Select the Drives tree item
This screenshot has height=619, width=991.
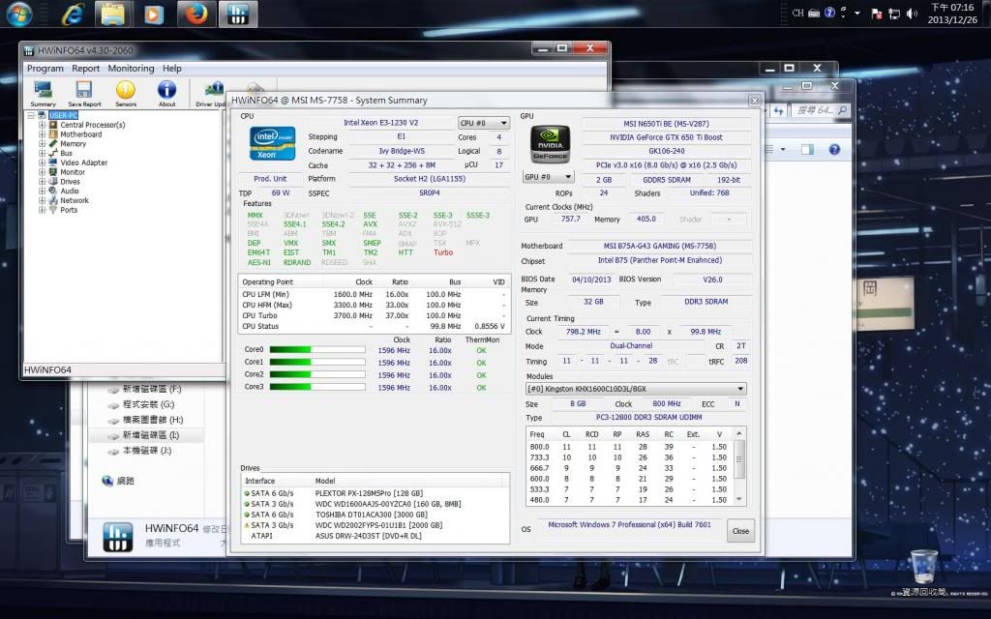click(70, 182)
